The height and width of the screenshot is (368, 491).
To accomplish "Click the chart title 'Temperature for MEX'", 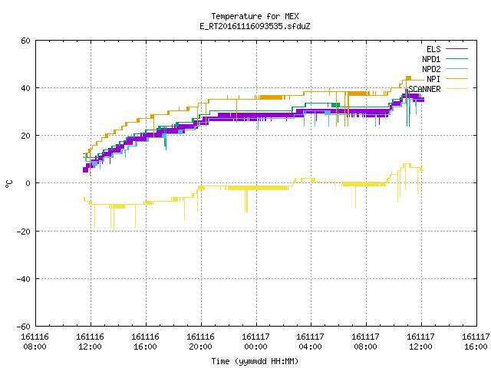I will click(255, 16).
